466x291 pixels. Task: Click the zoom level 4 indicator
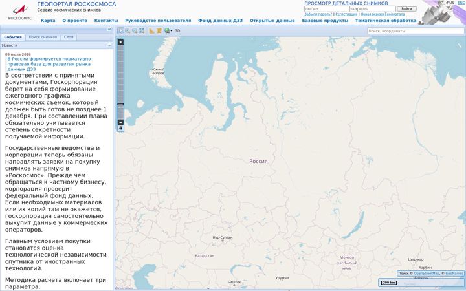(x=120, y=129)
